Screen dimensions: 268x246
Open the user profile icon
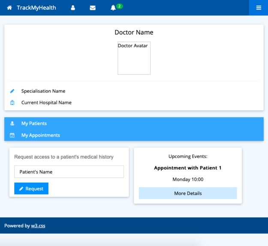[x=73, y=8]
